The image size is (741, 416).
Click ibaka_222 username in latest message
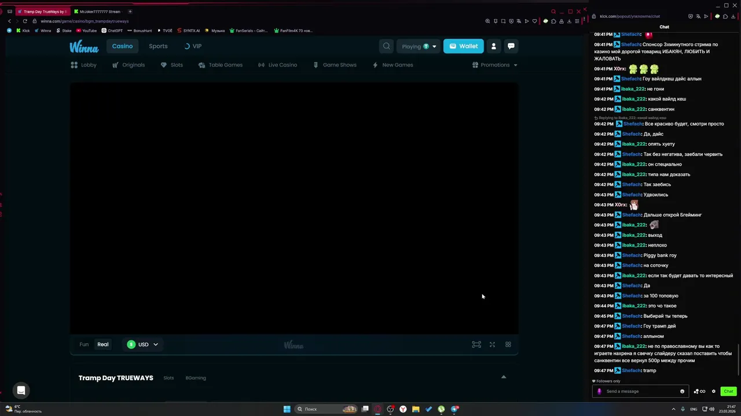633,346
